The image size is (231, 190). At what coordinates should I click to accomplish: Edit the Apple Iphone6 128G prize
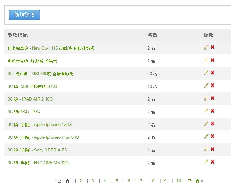click(x=206, y=123)
